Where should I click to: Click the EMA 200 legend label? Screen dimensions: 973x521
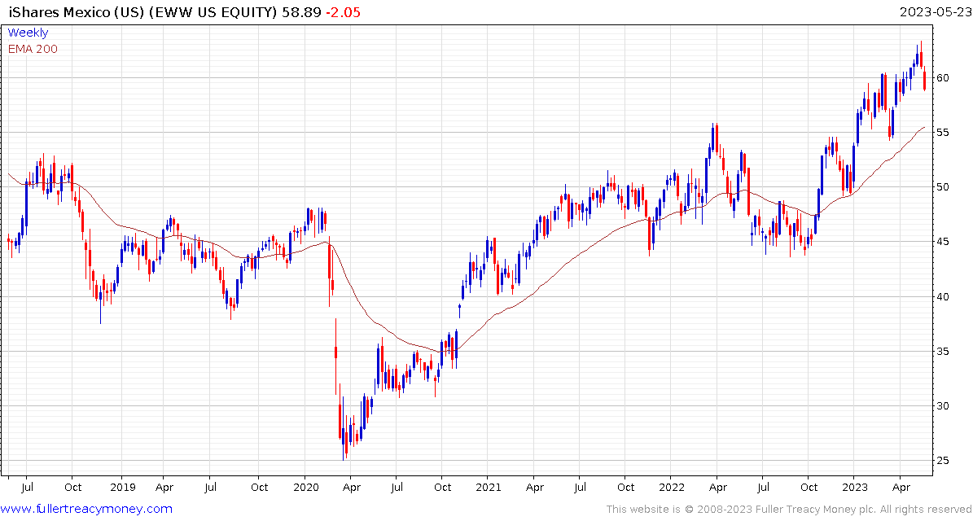tap(33, 49)
